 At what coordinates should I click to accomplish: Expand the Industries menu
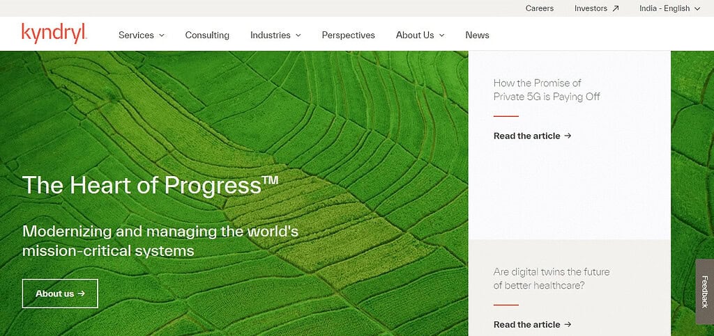275,35
